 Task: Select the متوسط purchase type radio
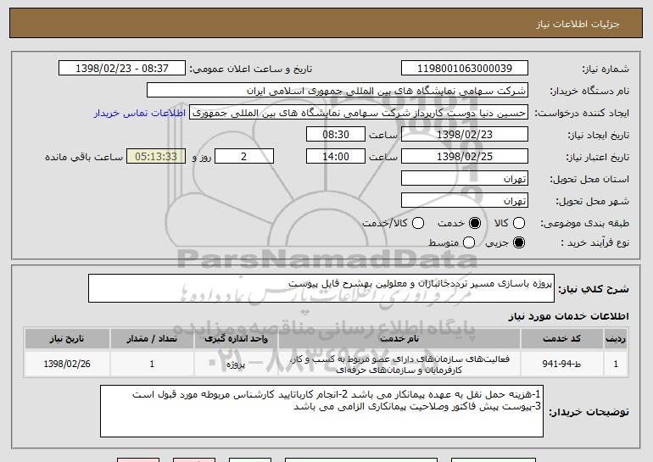(469, 242)
